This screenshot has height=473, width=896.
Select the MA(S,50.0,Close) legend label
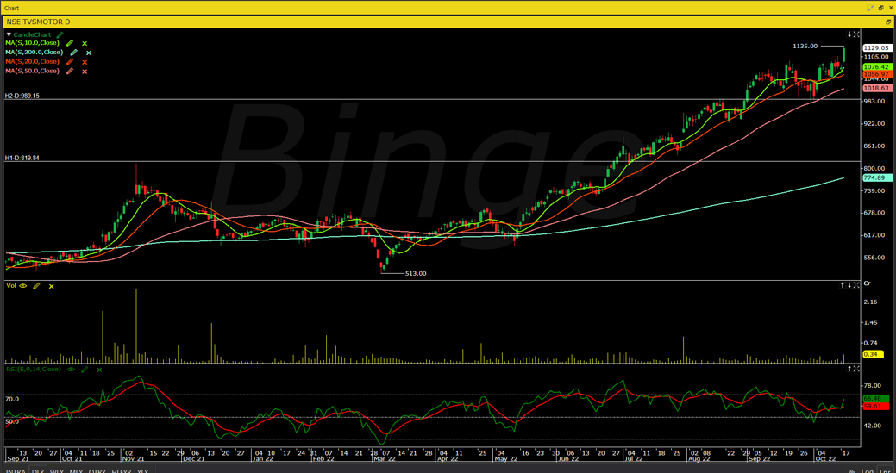pos(33,71)
